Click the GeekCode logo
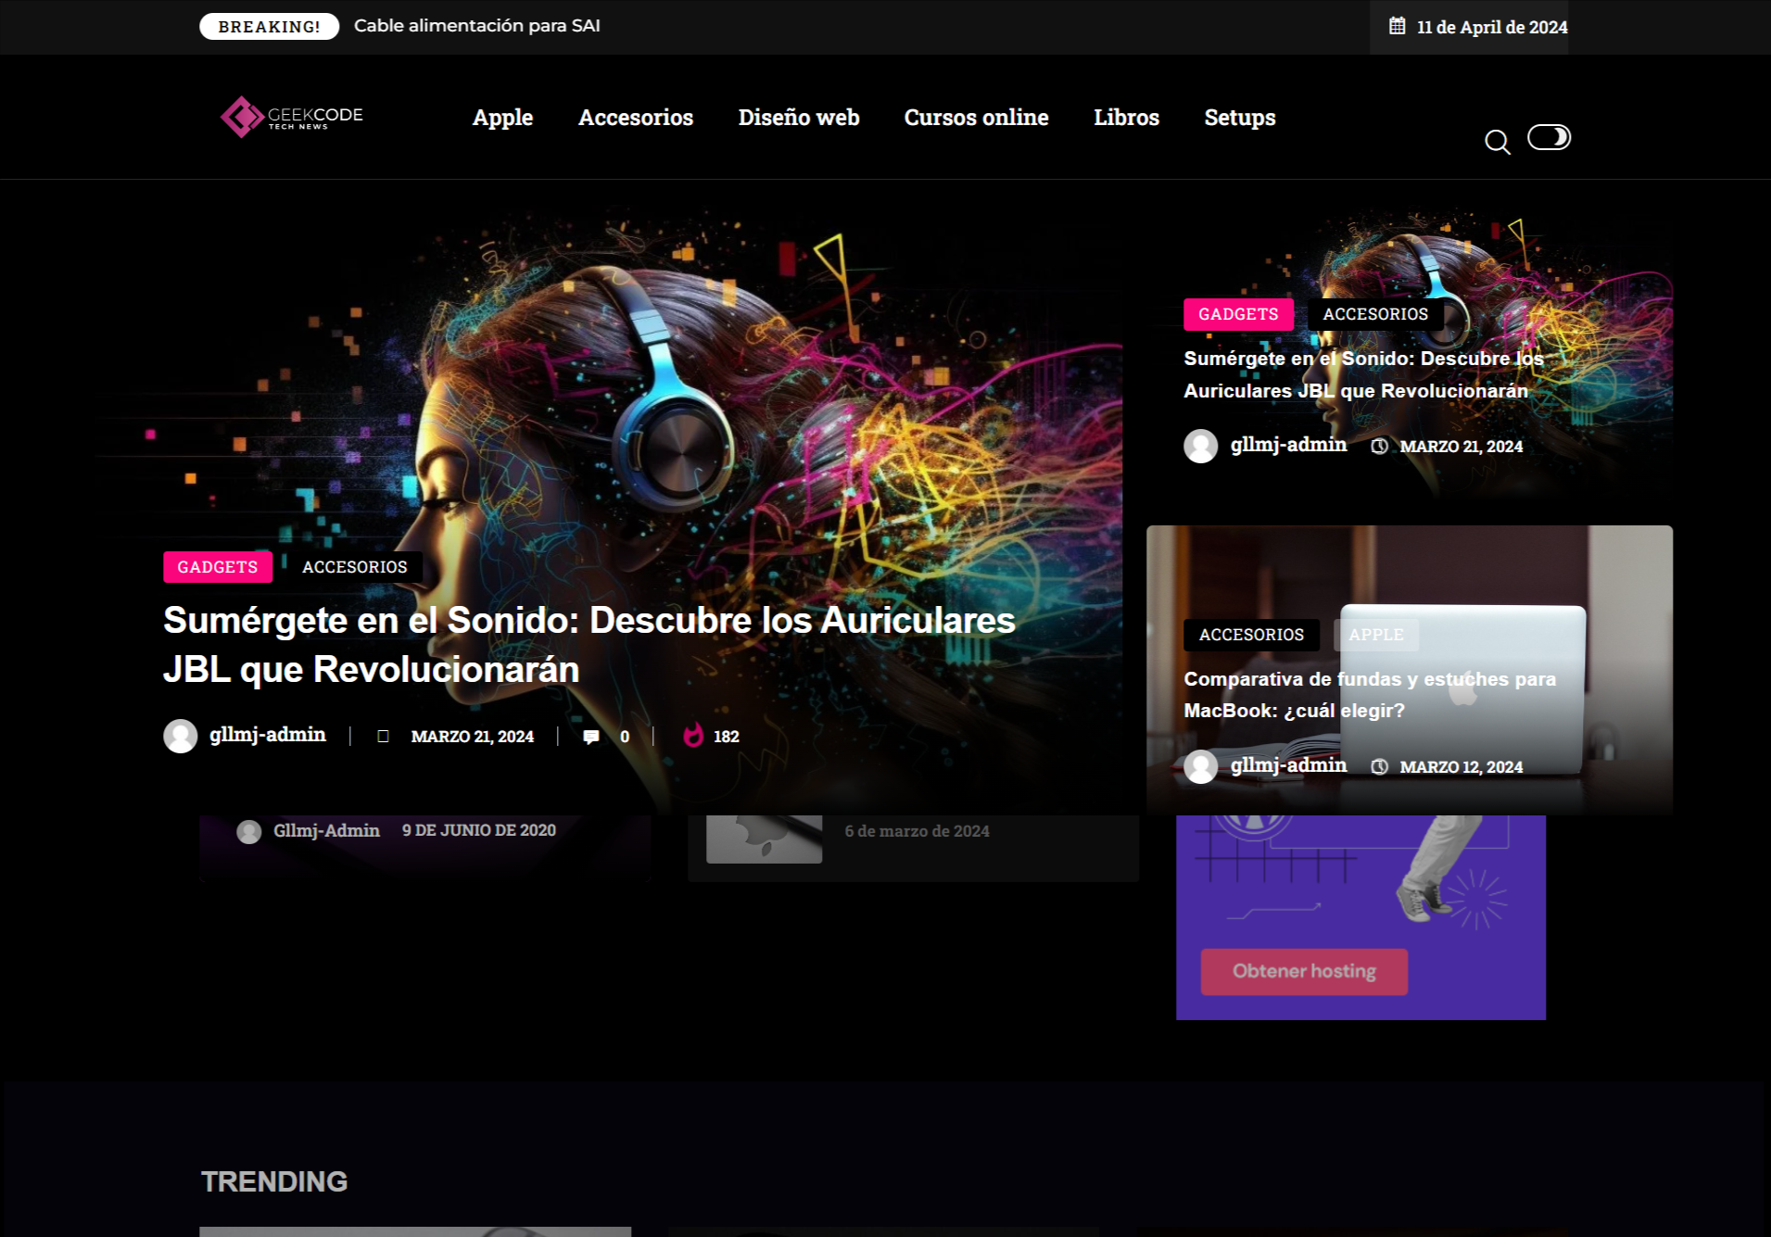Screen dimensions: 1771x1237 tap(292, 117)
